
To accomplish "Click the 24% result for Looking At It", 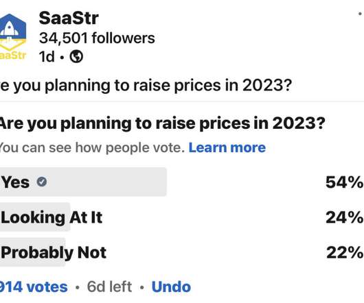I will [x=345, y=218].
